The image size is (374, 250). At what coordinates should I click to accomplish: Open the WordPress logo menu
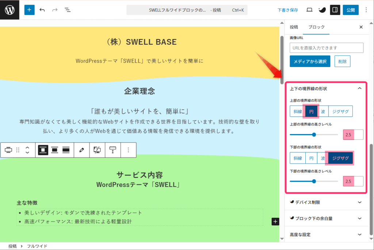[9, 10]
